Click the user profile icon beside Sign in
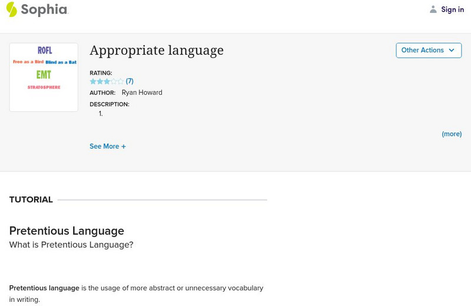This screenshot has width=471, height=306. tap(433, 9)
